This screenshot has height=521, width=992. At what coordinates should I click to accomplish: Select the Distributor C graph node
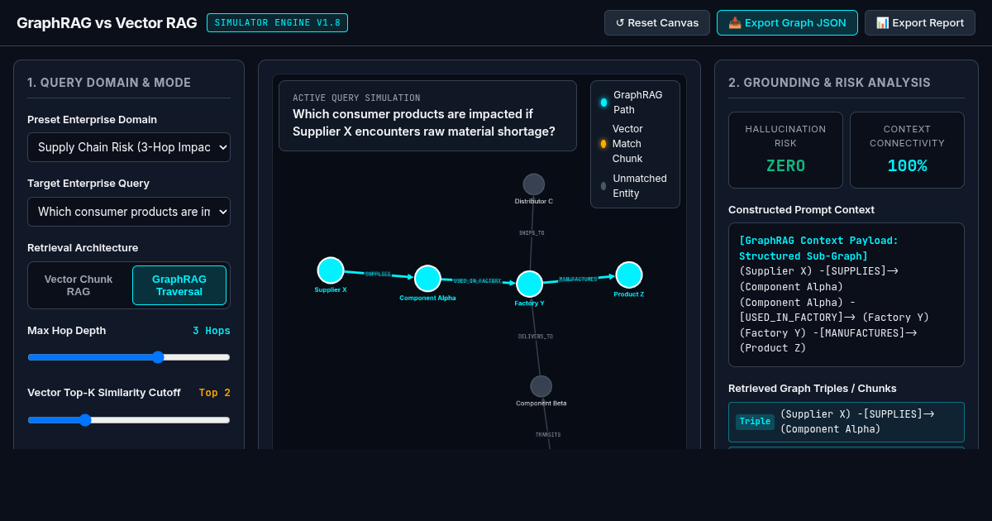[x=534, y=184]
